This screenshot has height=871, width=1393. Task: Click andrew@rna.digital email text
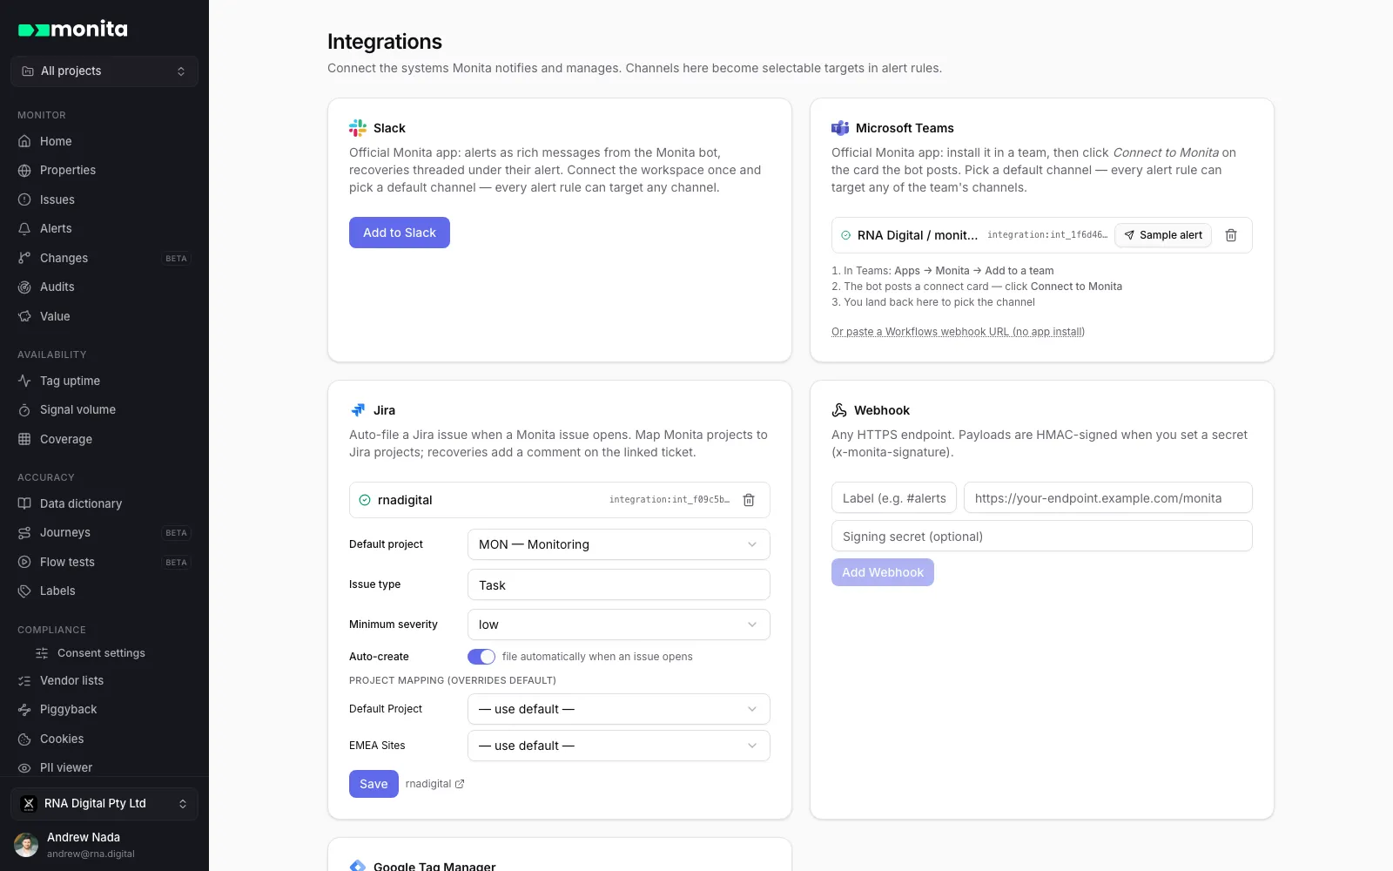coord(91,854)
